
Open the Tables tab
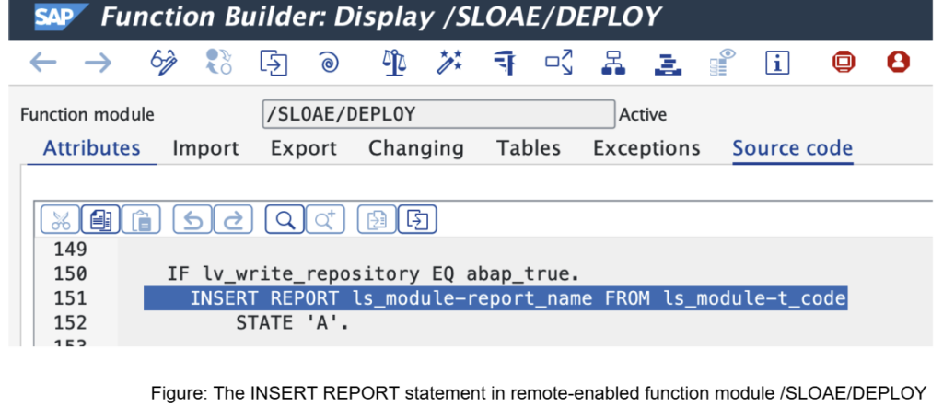point(529,148)
